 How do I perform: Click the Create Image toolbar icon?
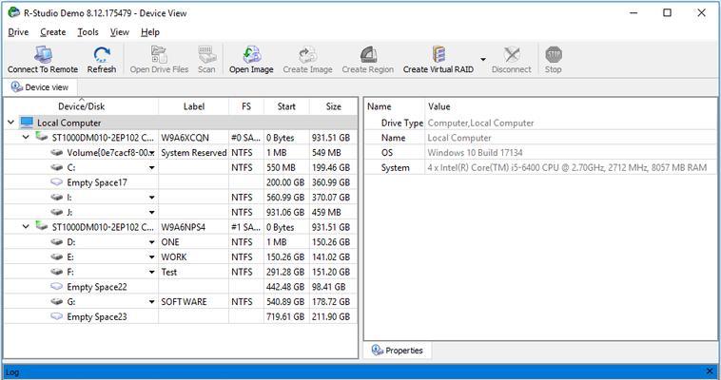(307, 55)
